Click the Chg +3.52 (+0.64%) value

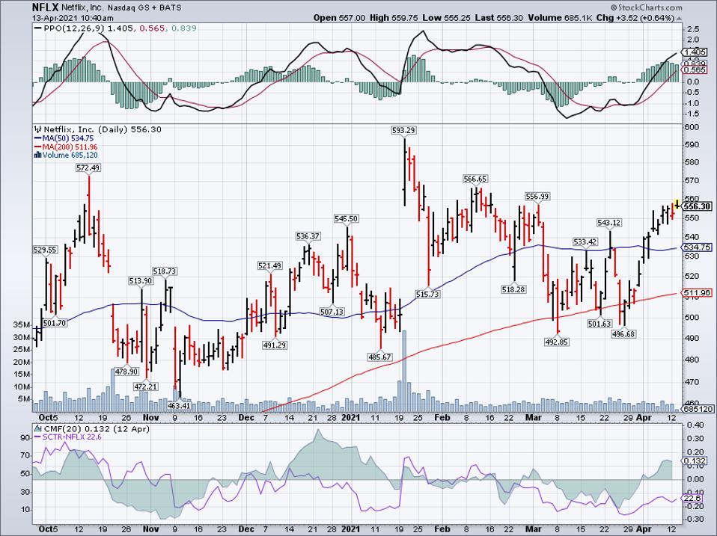point(635,18)
